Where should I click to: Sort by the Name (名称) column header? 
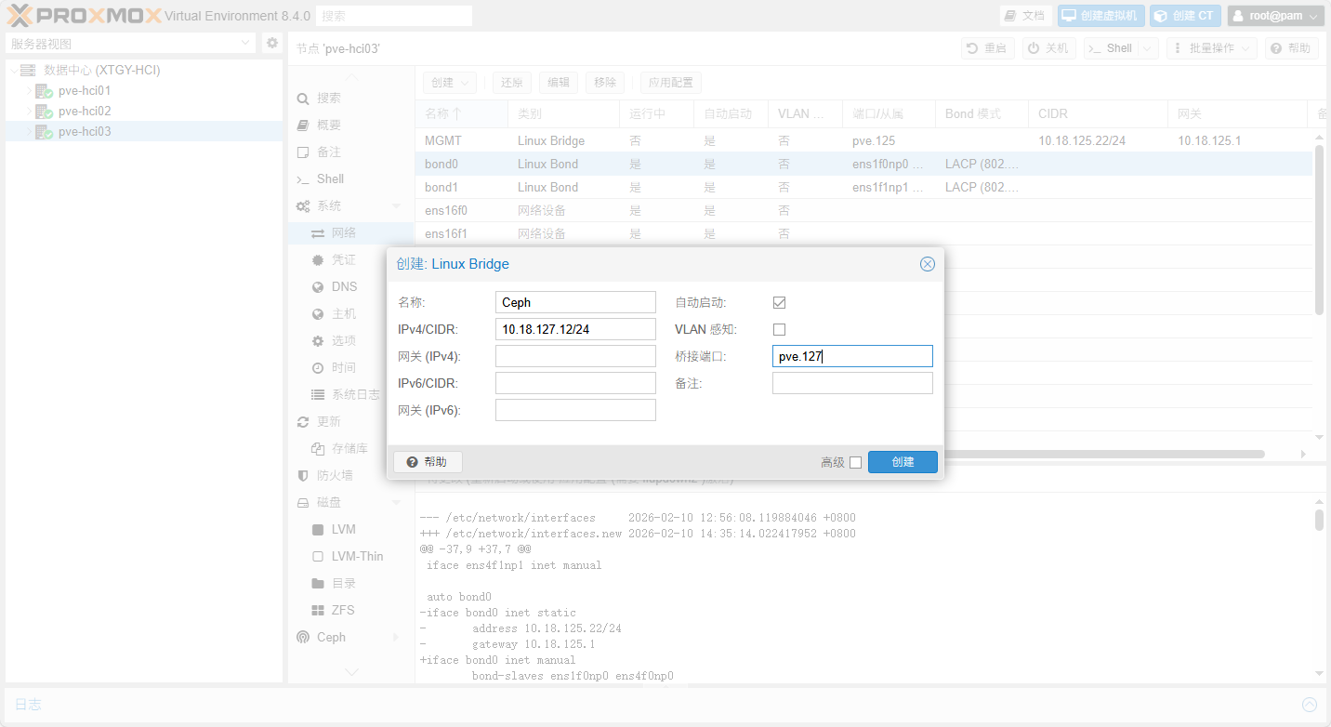(x=461, y=113)
